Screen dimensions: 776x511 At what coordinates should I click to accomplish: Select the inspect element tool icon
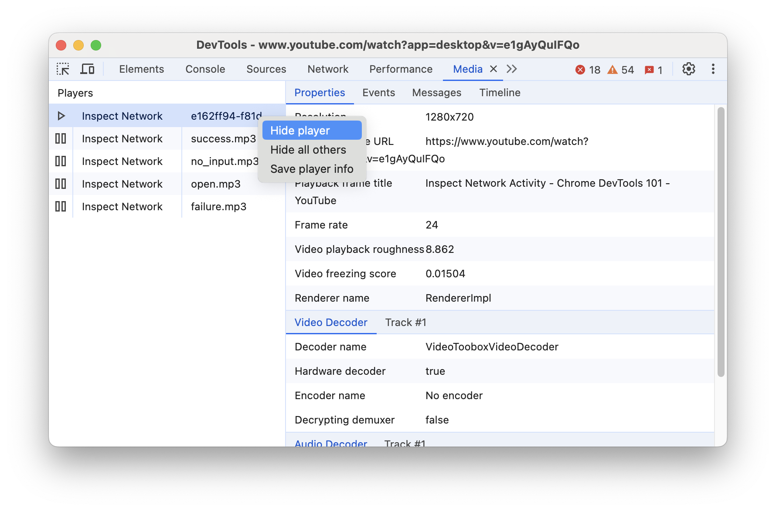[63, 69]
